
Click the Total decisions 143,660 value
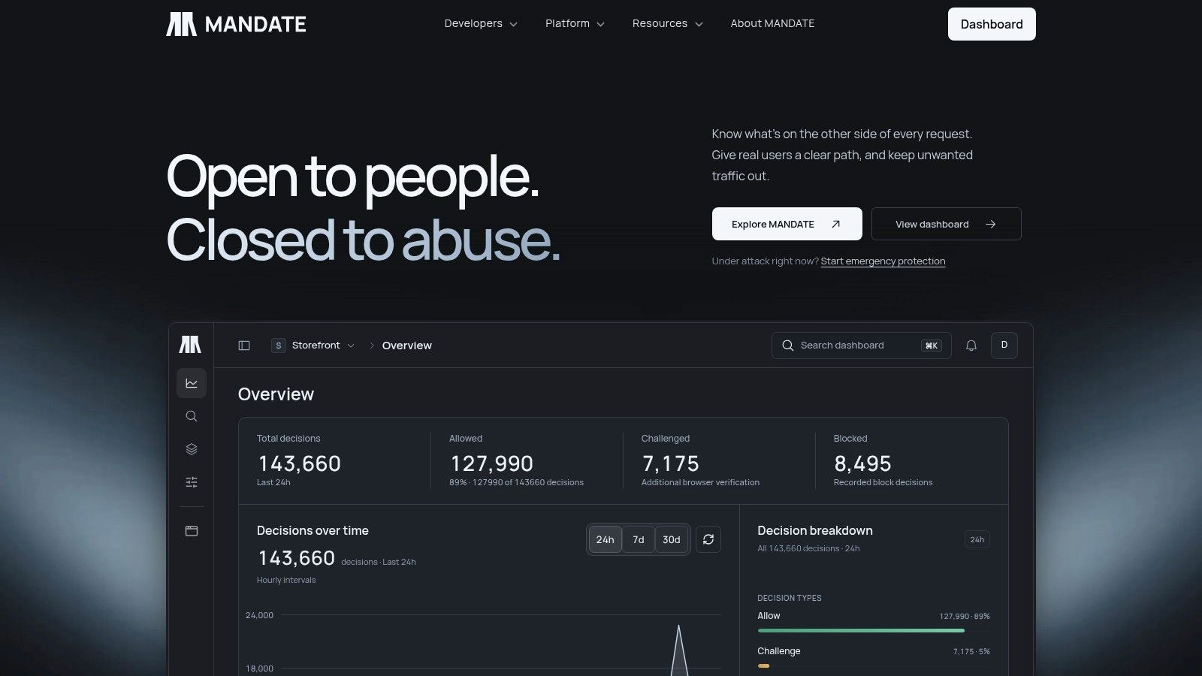click(300, 463)
